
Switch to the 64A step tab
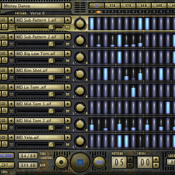(x=143, y=6)
